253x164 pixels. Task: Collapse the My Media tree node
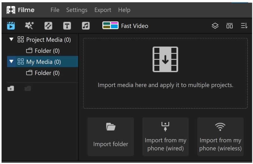11,61
